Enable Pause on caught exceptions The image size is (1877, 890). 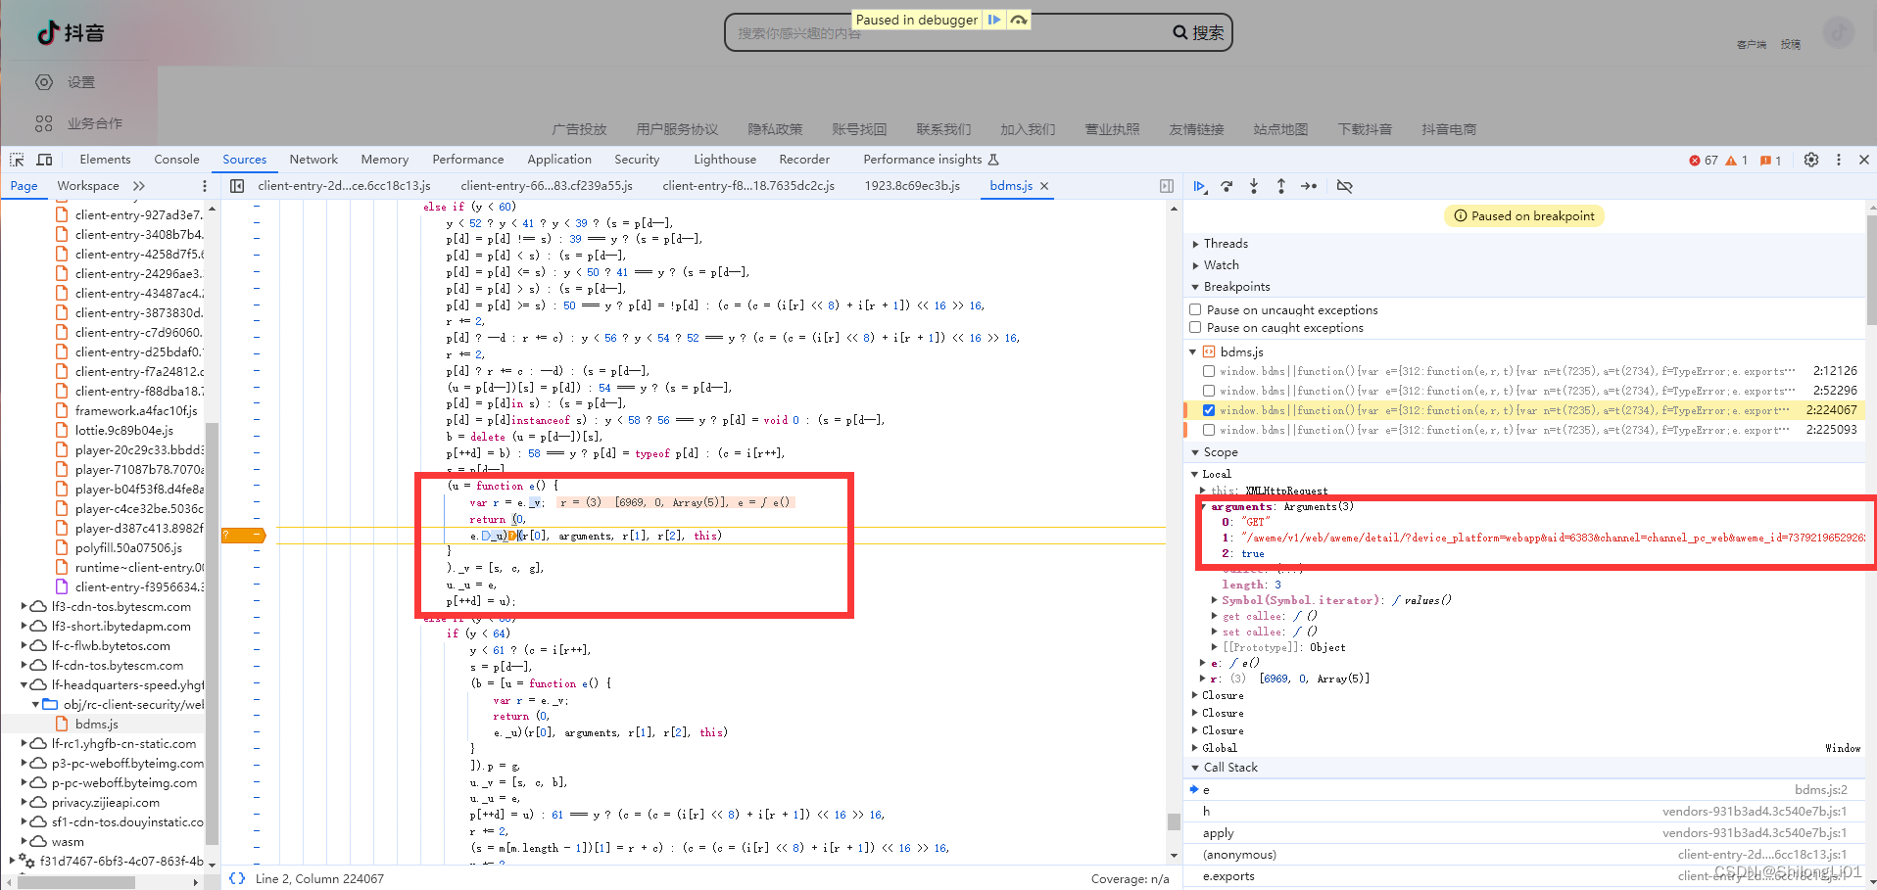point(1195,328)
